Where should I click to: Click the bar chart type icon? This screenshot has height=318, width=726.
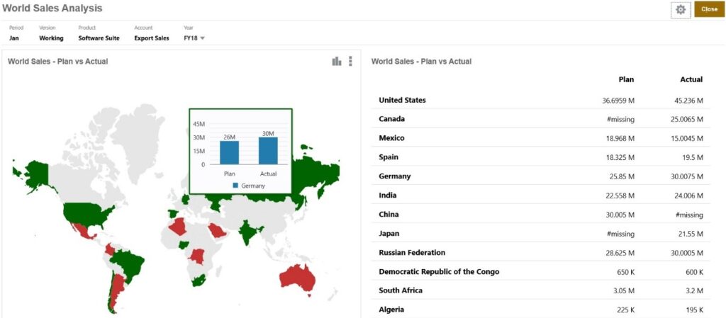point(337,61)
